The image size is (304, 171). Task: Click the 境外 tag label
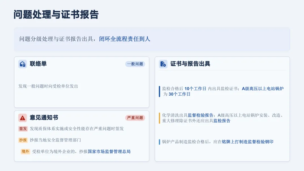pos(25,151)
